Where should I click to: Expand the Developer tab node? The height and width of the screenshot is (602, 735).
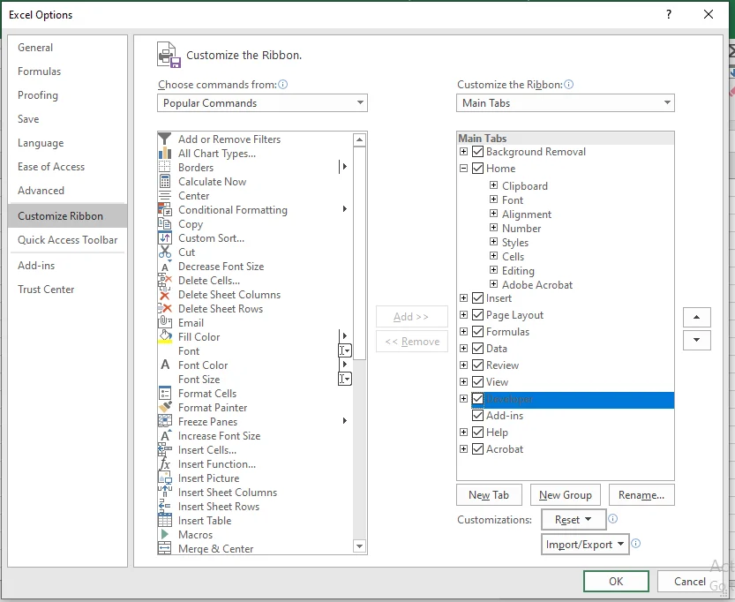463,398
